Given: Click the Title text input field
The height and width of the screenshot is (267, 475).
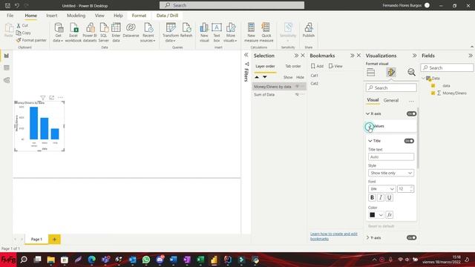Looking at the screenshot, I should point(391,156).
